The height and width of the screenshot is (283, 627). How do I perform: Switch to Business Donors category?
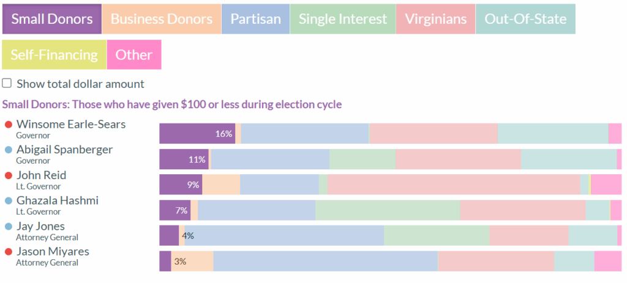(162, 18)
